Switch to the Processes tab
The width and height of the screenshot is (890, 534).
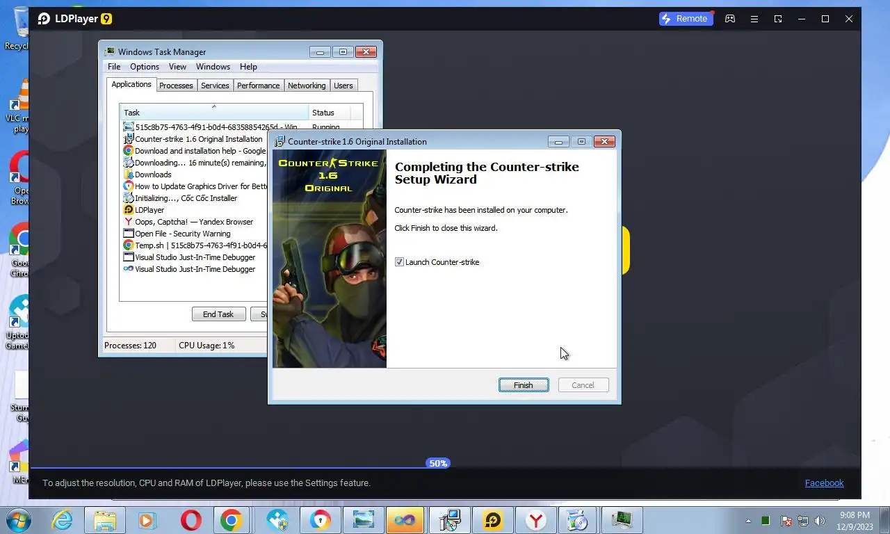click(176, 86)
